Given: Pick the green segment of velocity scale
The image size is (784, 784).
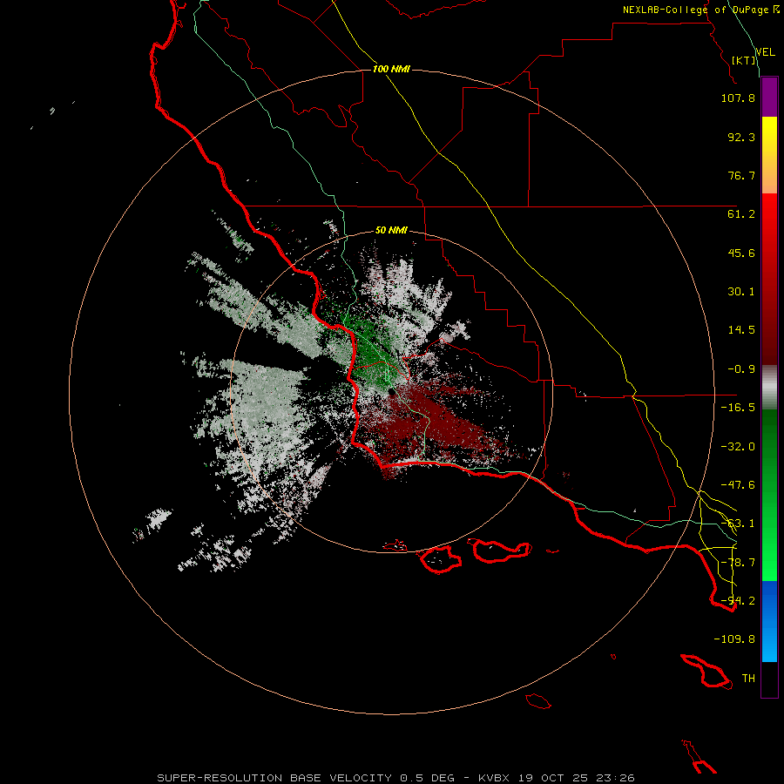Looking at the screenshot, I should [x=769, y=495].
